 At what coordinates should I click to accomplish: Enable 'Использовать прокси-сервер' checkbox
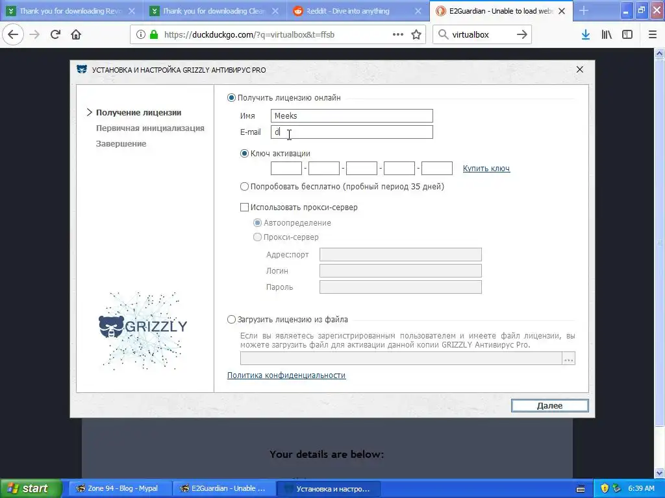pyautogui.click(x=244, y=207)
